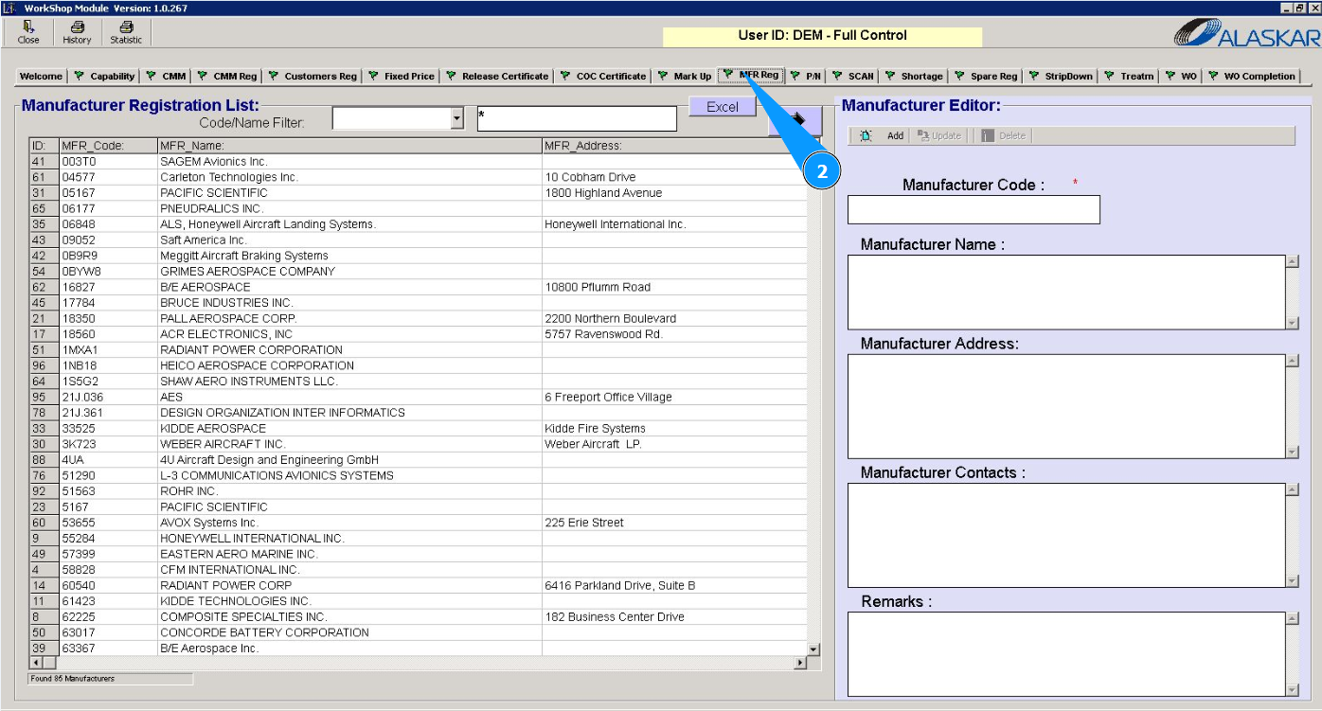This screenshot has height=711, width=1322.
Task: Click the filter text field containing asterisk
Action: 577,118
